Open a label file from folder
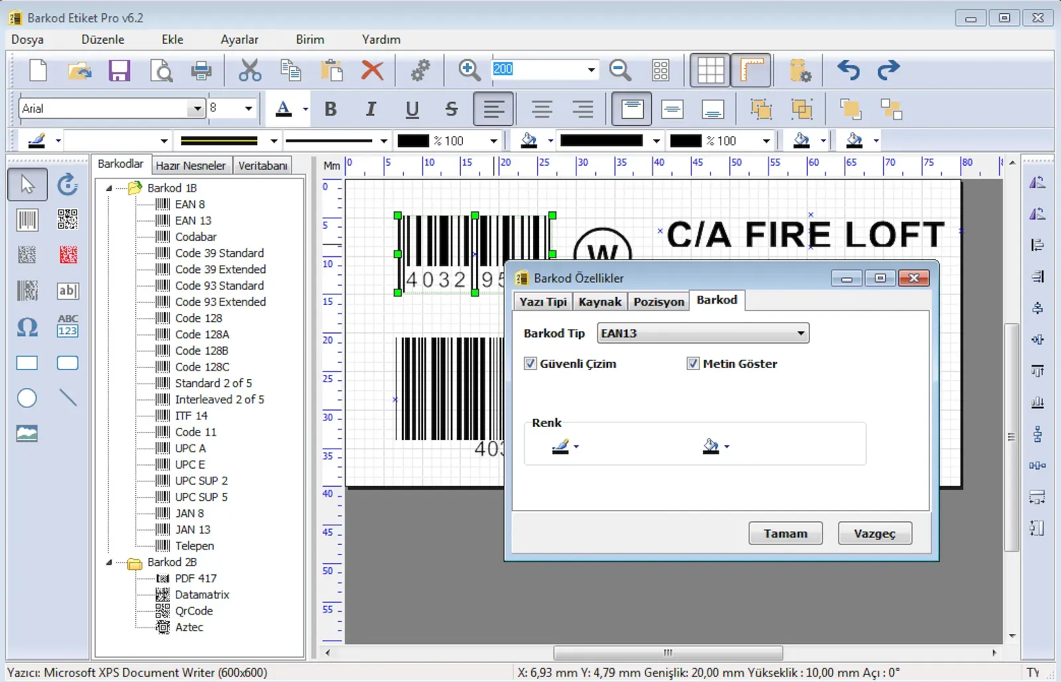 click(x=80, y=70)
